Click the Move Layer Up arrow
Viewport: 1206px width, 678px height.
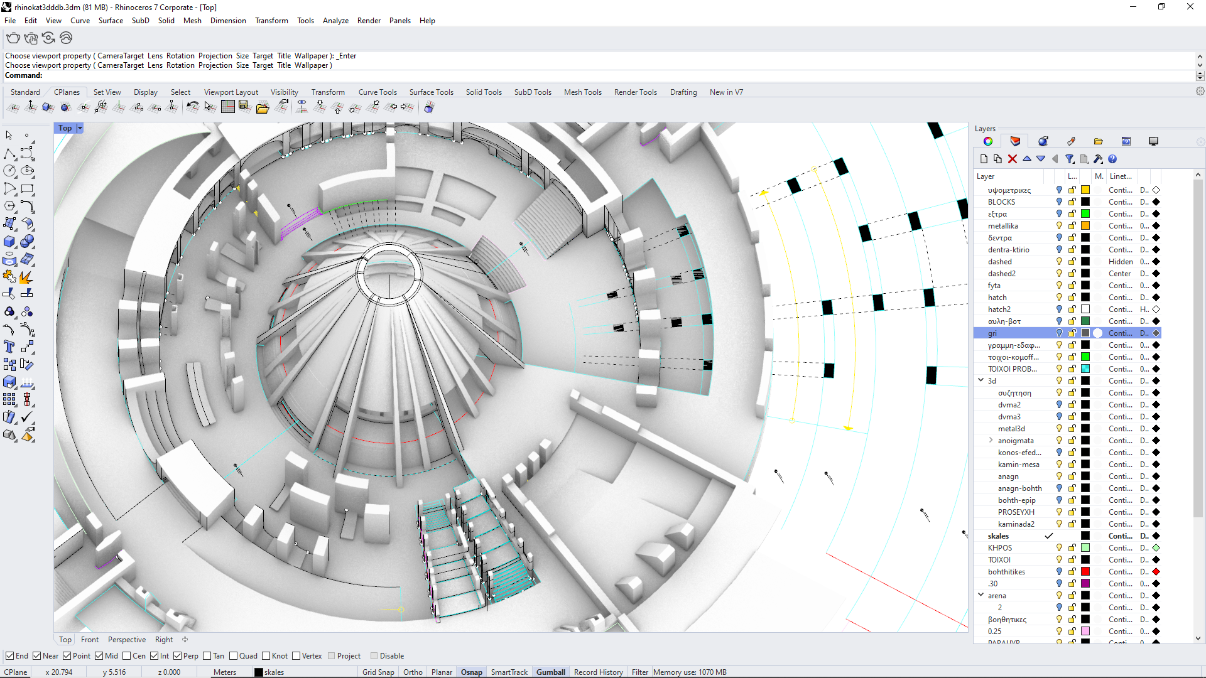[1027, 159]
